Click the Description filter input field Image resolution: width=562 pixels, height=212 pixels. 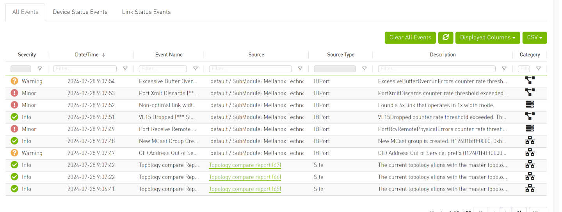[x=436, y=69]
